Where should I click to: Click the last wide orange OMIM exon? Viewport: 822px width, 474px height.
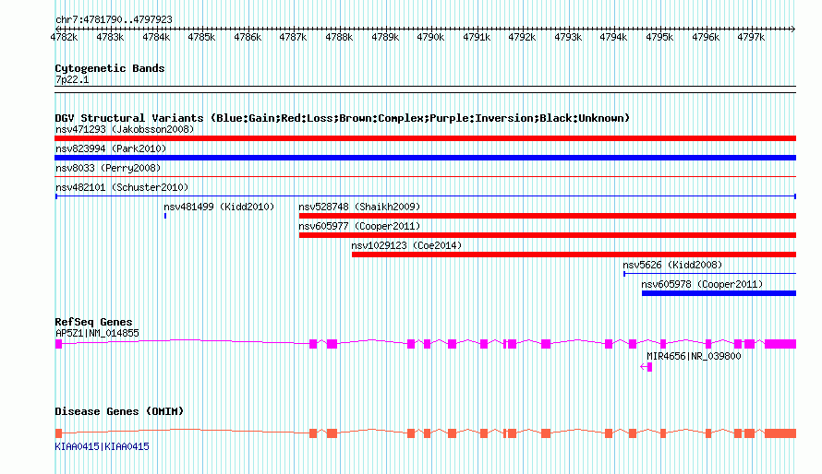780,433
